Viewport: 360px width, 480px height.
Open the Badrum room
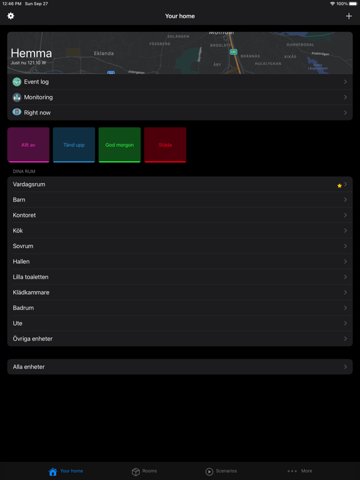point(180,308)
